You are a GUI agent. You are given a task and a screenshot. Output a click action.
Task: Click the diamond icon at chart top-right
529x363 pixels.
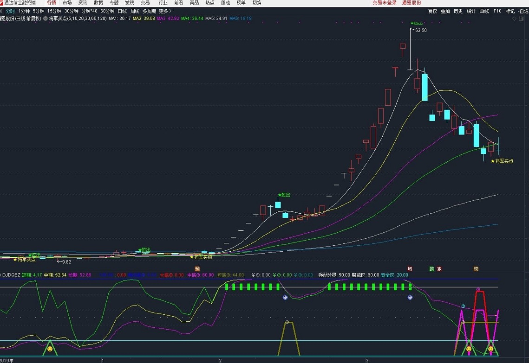pyautogui.click(x=515, y=19)
